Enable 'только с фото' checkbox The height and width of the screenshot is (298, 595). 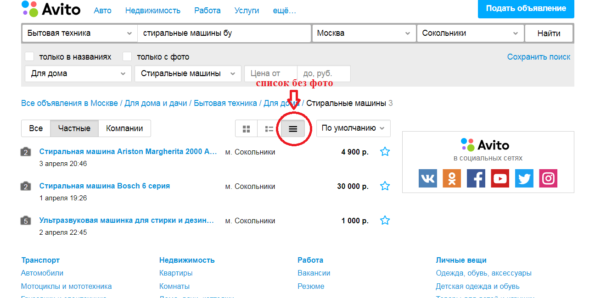(x=127, y=57)
